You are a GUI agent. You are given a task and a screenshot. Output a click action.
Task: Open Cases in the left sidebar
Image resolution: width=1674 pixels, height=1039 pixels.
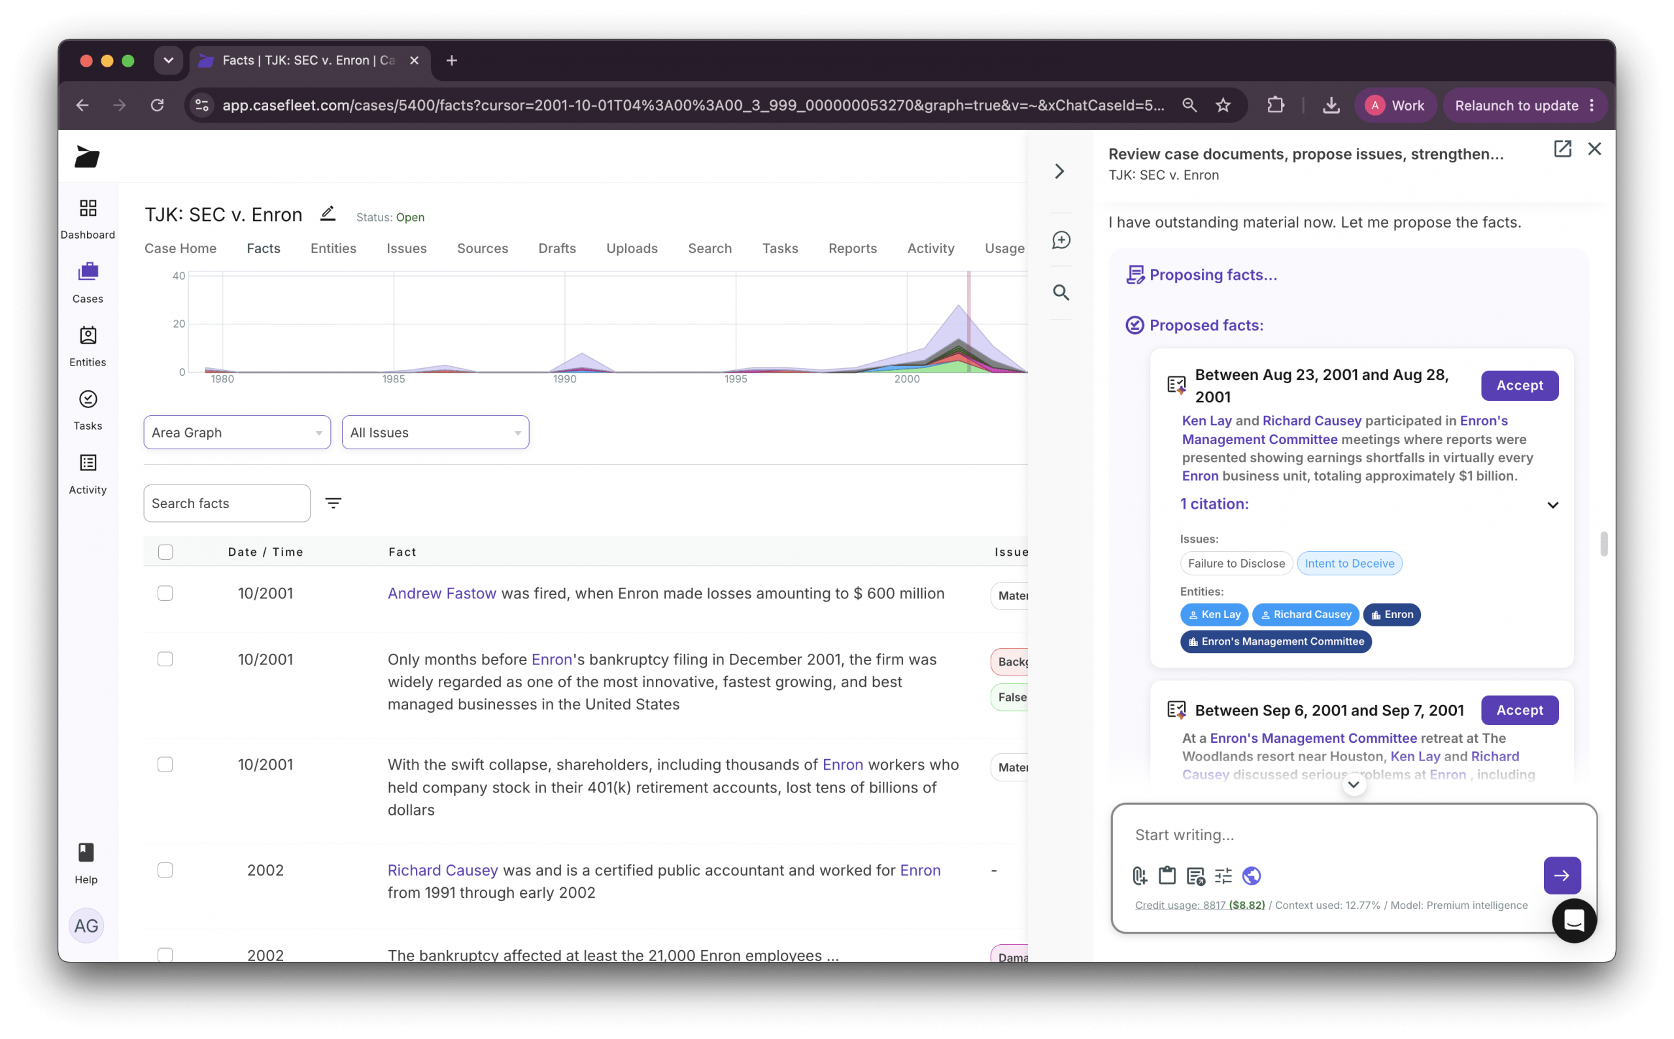pos(88,282)
